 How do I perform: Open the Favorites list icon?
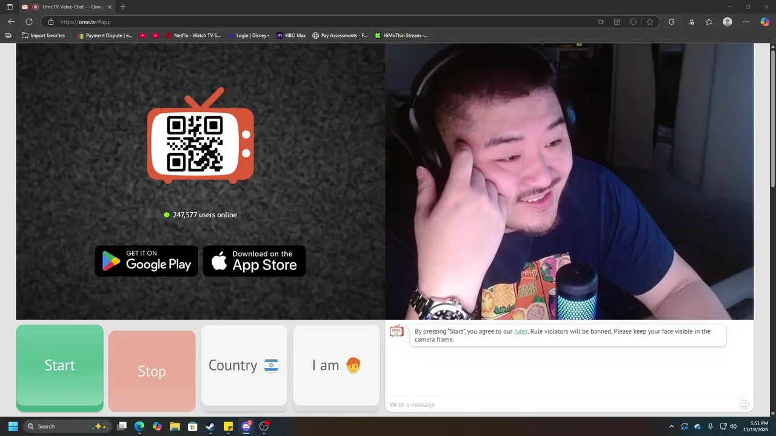pos(709,22)
